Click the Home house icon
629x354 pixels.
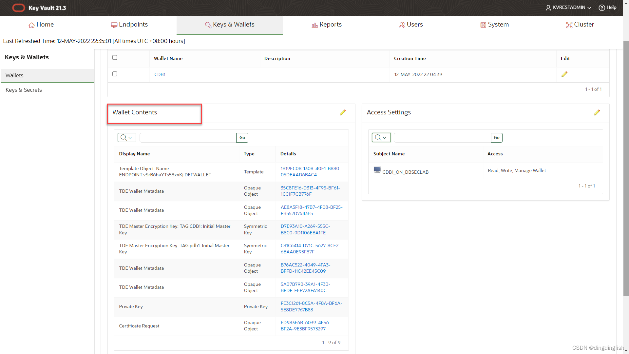pyautogui.click(x=32, y=25)
